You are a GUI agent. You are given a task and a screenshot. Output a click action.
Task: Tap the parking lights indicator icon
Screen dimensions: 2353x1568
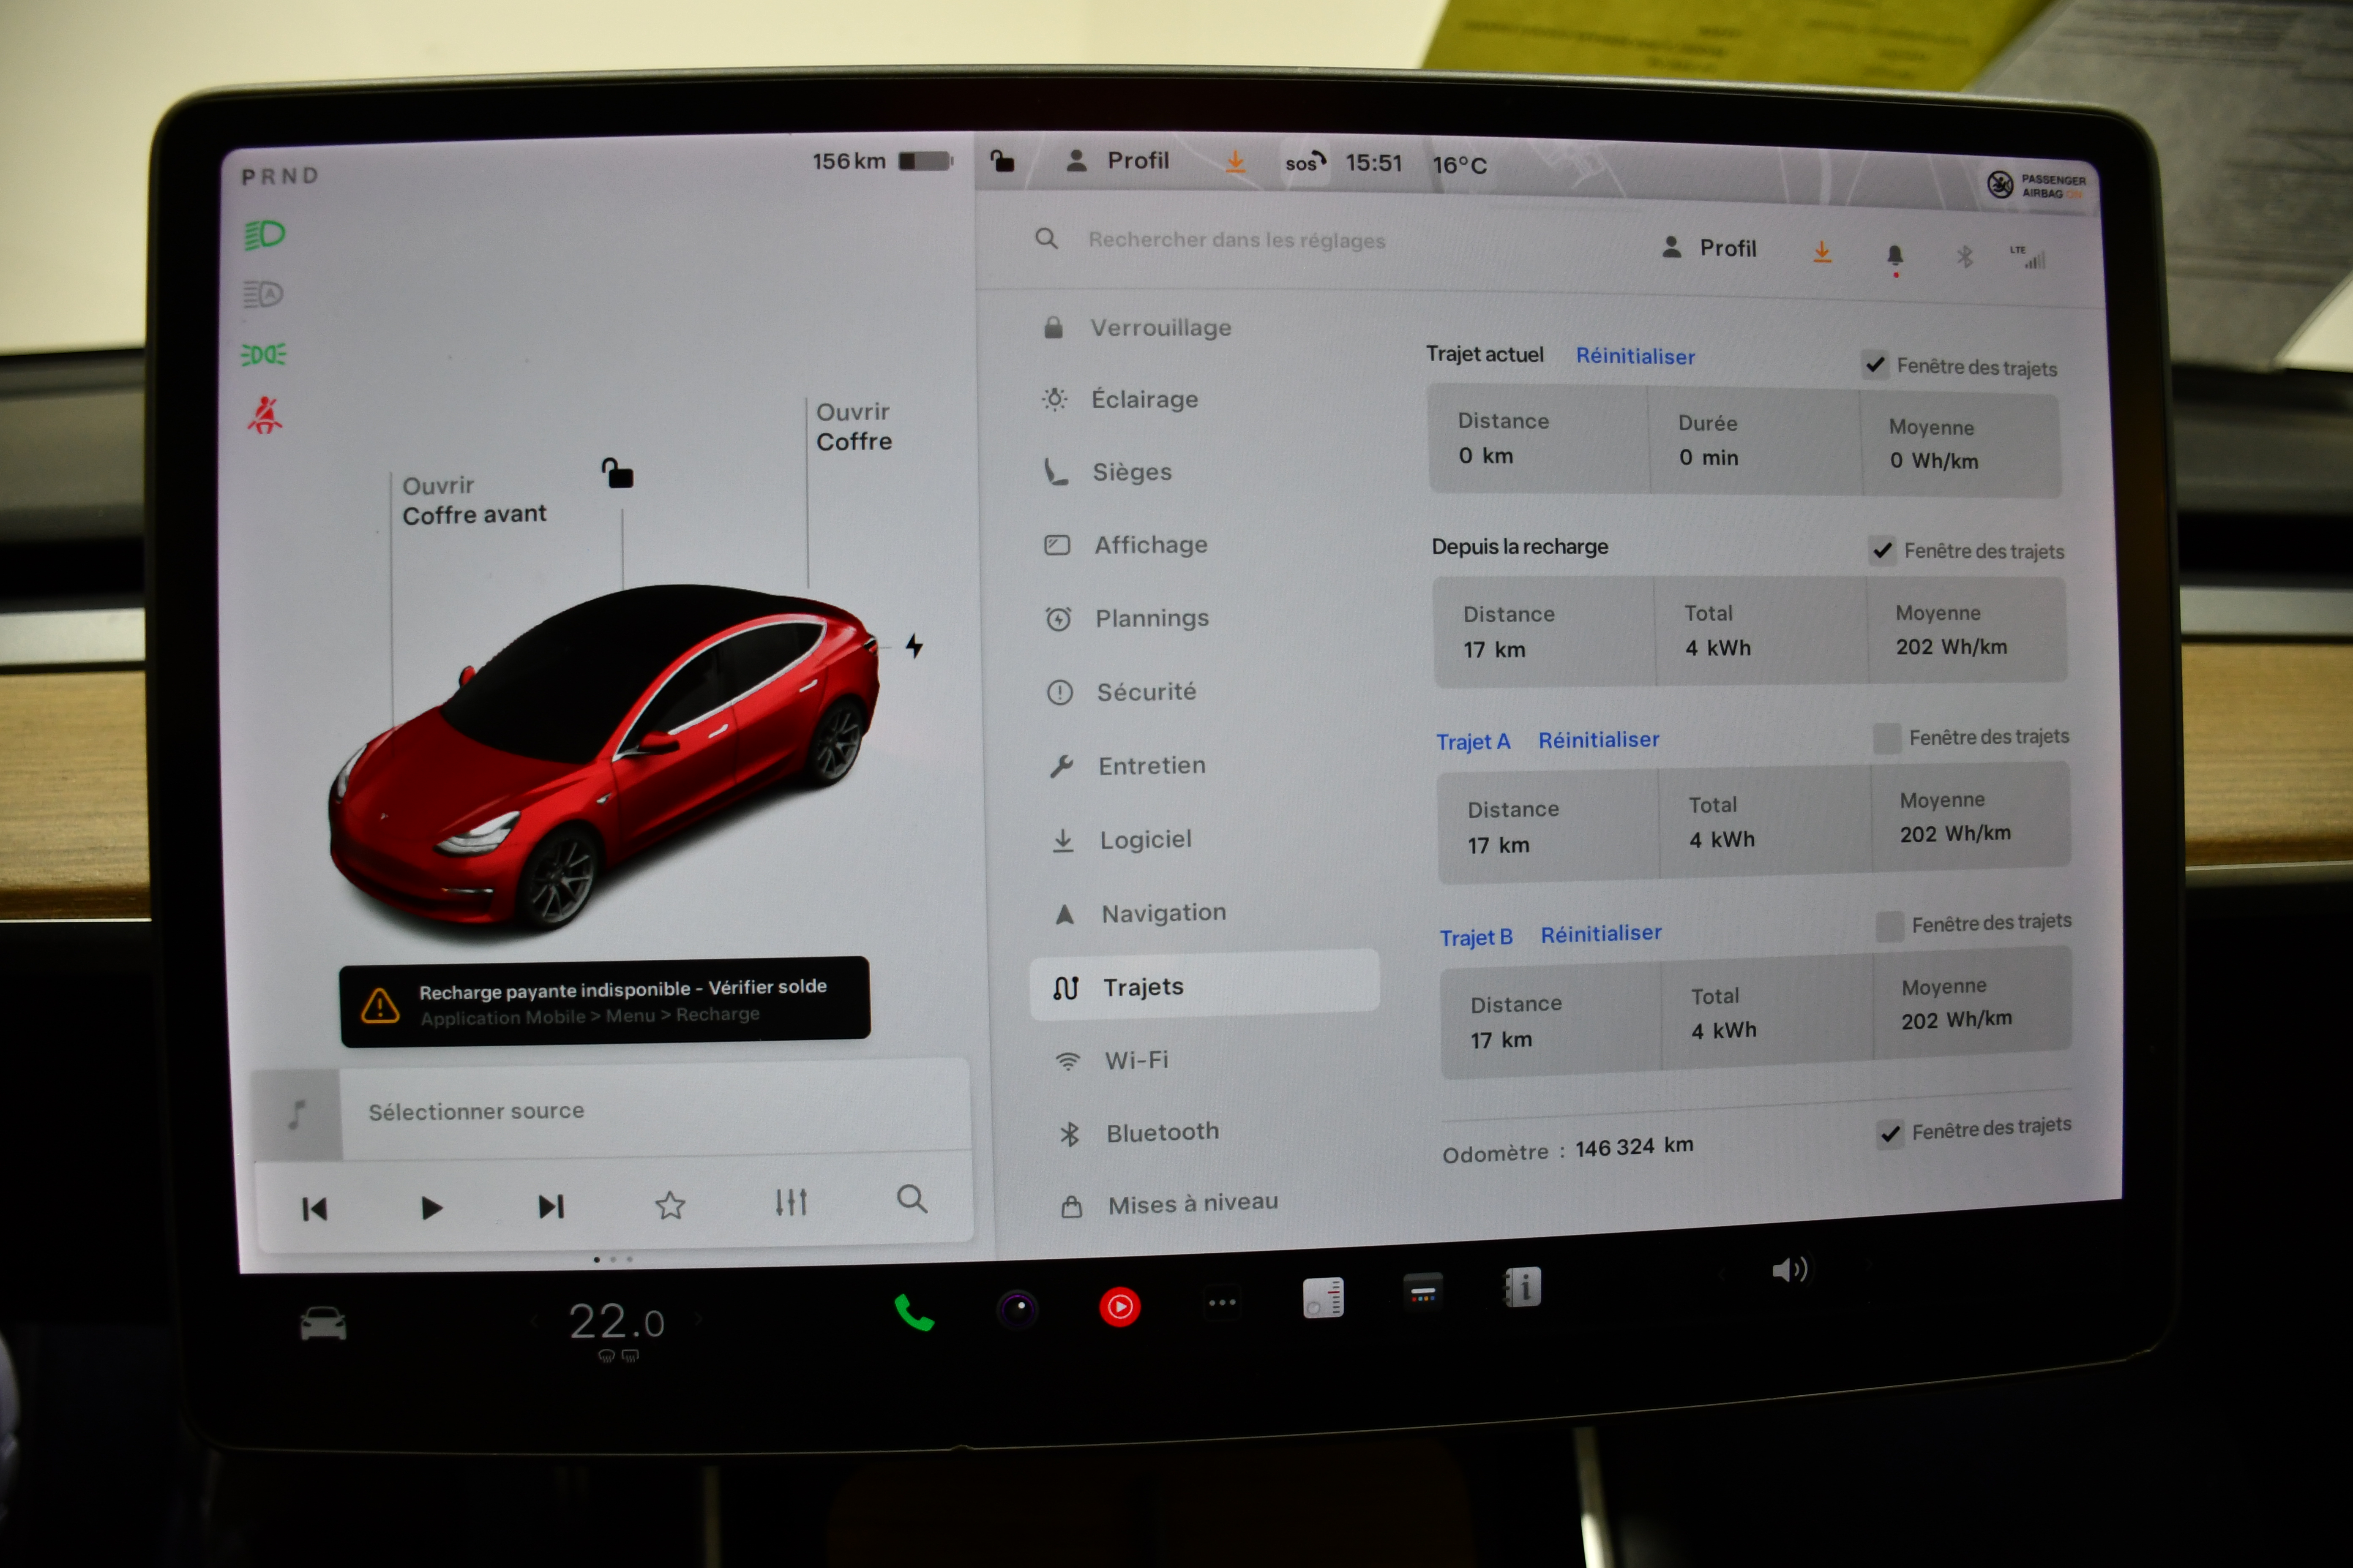(264, 354)
